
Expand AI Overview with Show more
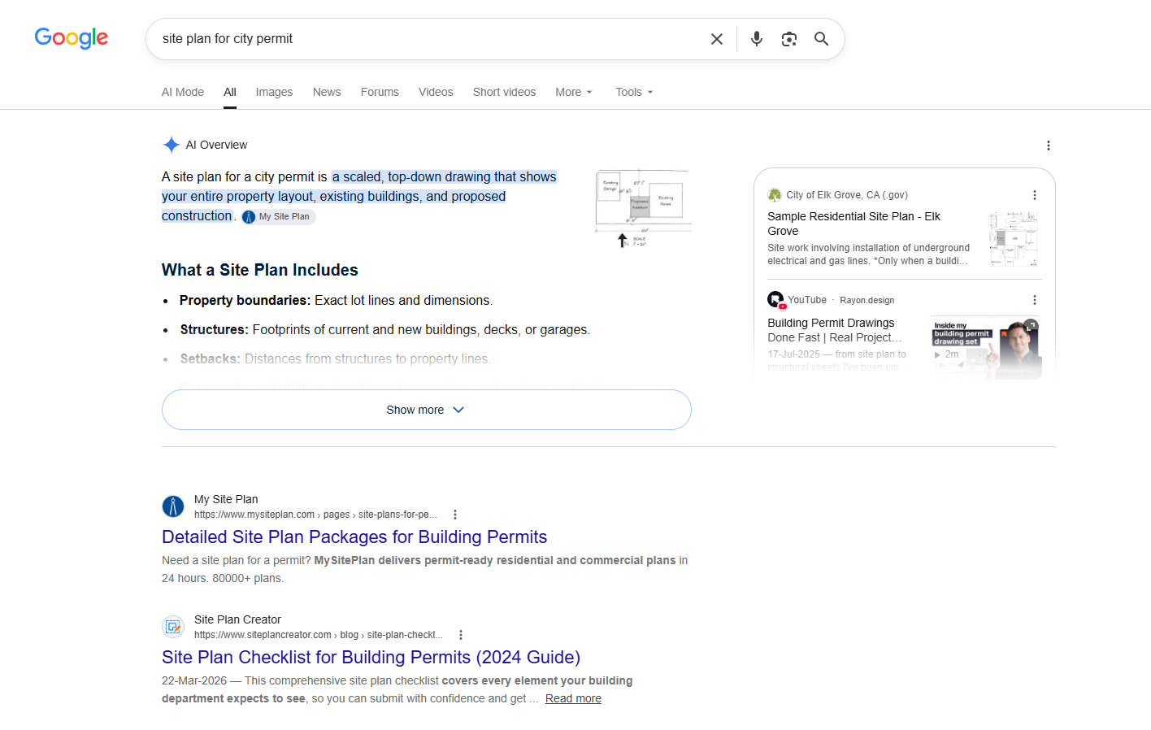(427, 410)
